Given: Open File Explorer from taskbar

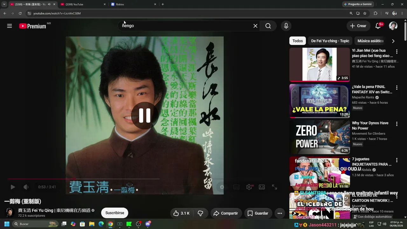Looking at the screenshot, I should 92,224.
